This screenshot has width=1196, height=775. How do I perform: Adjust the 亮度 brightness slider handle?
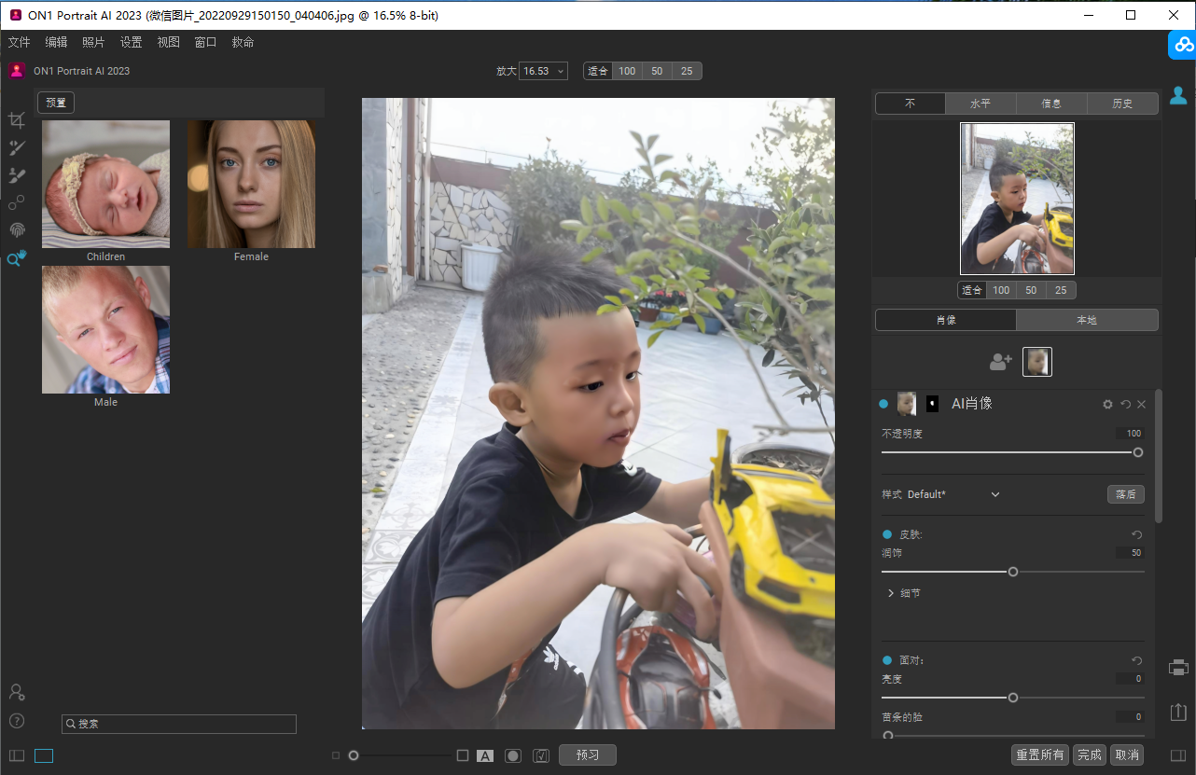[x=1013, y=698]
